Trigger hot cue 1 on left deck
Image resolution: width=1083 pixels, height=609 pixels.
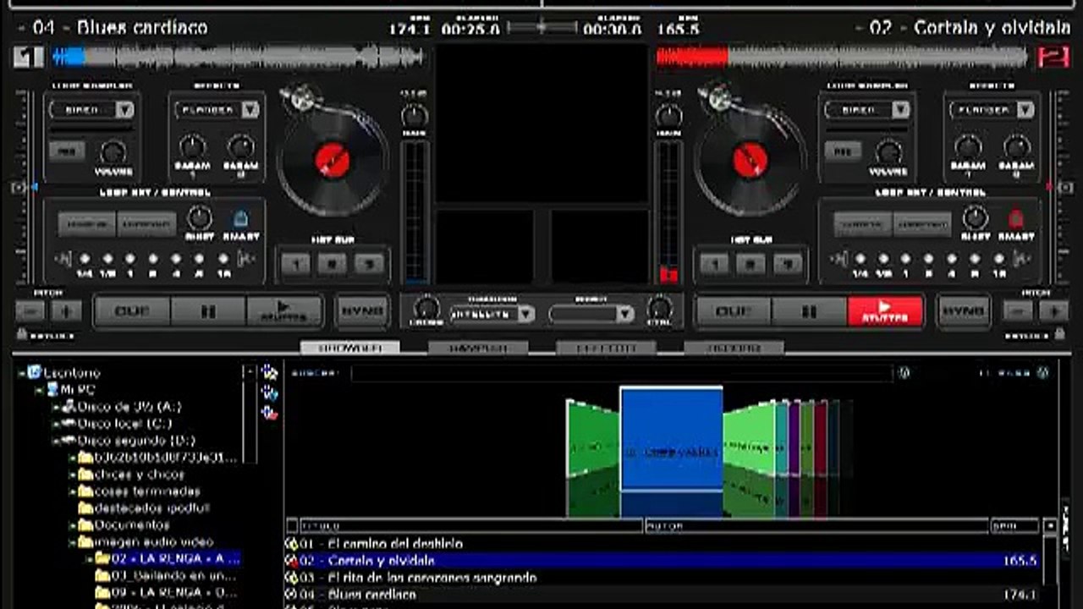click(296, 264)
